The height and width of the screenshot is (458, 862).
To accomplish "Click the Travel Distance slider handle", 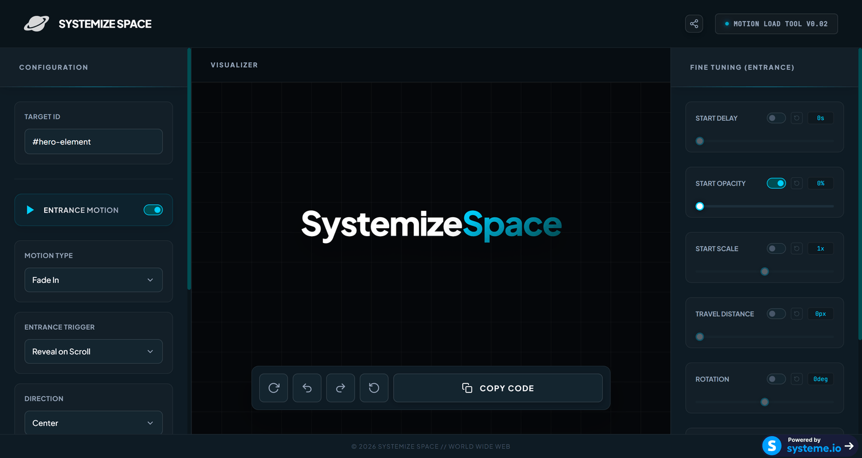I will (700, 337).
